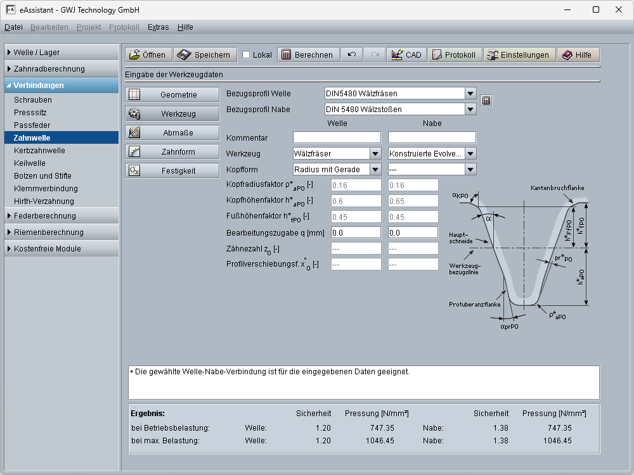Screen dimensions: 634x475
Task: Open Einstellungen settings
Action: coord(519,55)
